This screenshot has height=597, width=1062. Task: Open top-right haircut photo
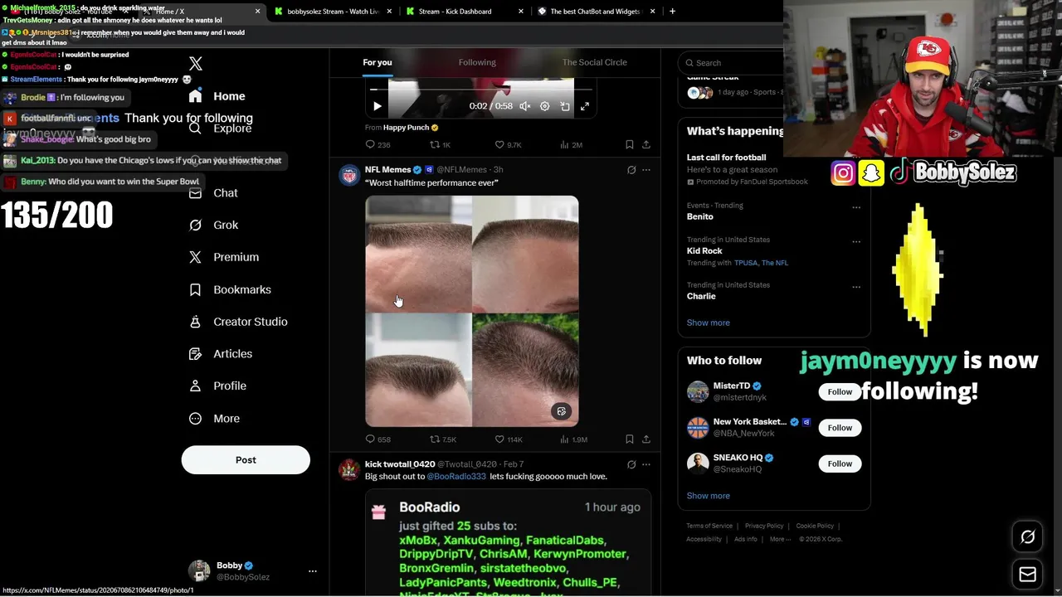526,254
